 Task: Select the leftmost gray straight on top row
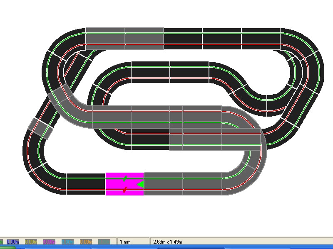coord(105,39)
